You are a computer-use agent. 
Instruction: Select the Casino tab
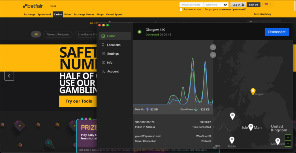58,14
